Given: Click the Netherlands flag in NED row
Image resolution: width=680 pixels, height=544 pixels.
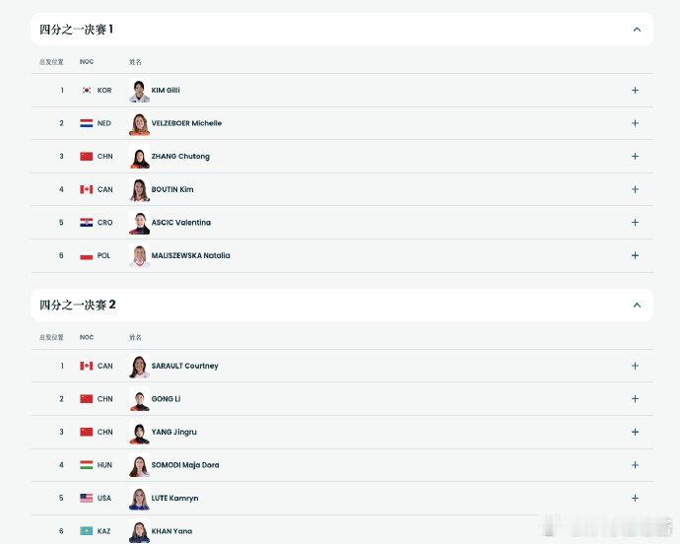Looking at the screenshot, I should click(x=86, y=123).
